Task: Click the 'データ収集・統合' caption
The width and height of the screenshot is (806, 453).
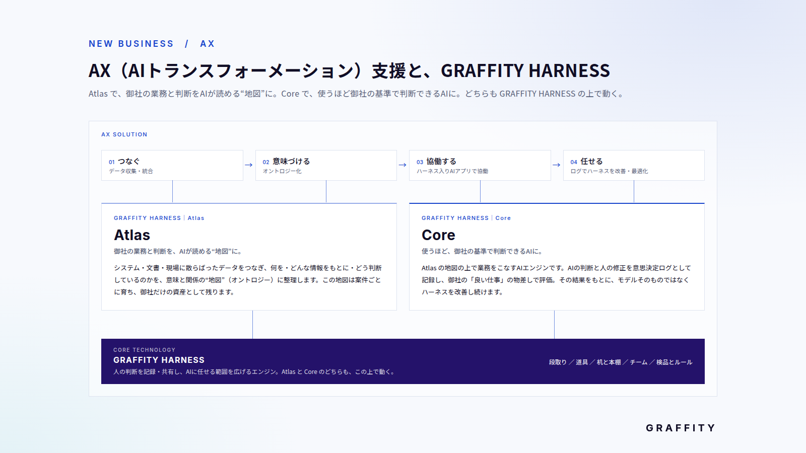Action: pos(131,171)
